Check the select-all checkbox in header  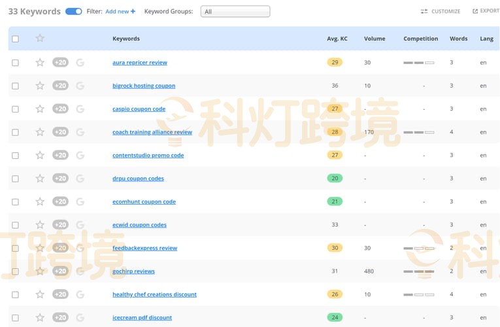tap(16, 39)
